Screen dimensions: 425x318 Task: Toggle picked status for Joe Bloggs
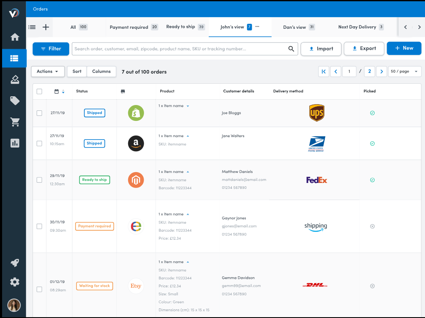coord(372,113)
